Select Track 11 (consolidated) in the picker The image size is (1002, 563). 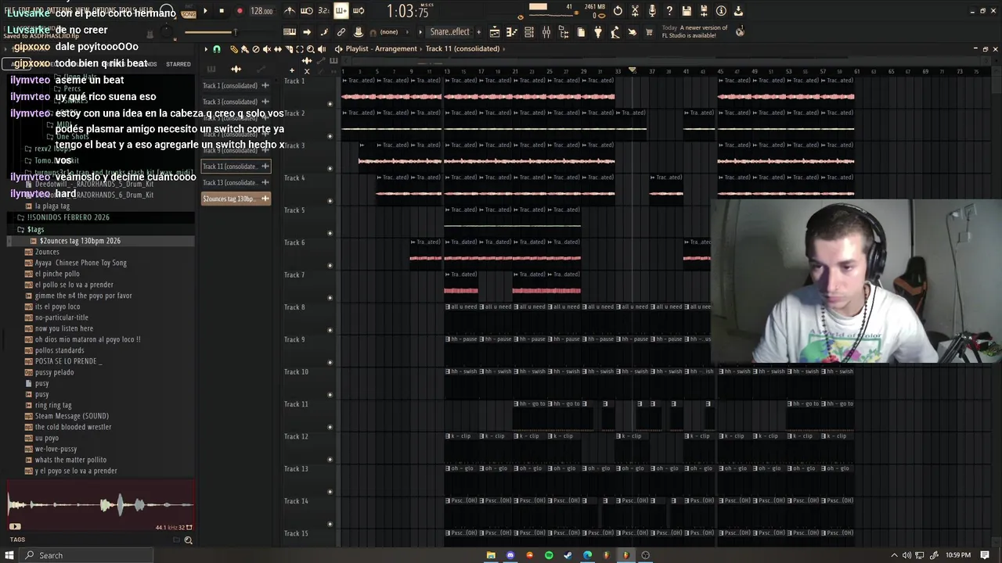pyautogui.click(x=236, y=167)
